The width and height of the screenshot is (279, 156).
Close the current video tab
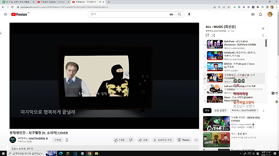103,2
